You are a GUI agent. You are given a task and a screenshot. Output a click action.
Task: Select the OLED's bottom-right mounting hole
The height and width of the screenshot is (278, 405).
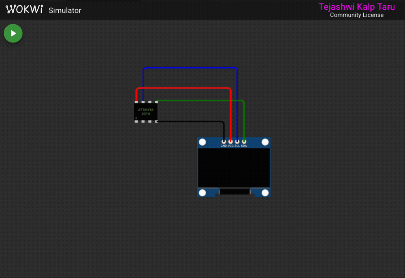coord(265,193)
